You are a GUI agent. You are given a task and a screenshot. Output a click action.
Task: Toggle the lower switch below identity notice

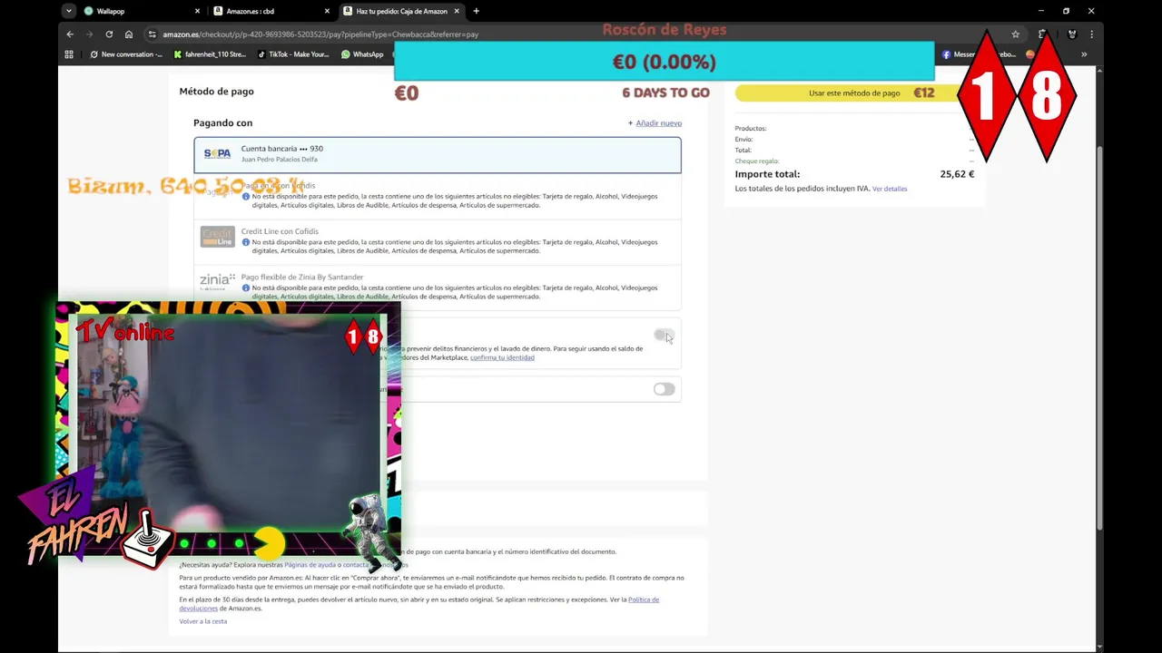[x=664, y=389]
